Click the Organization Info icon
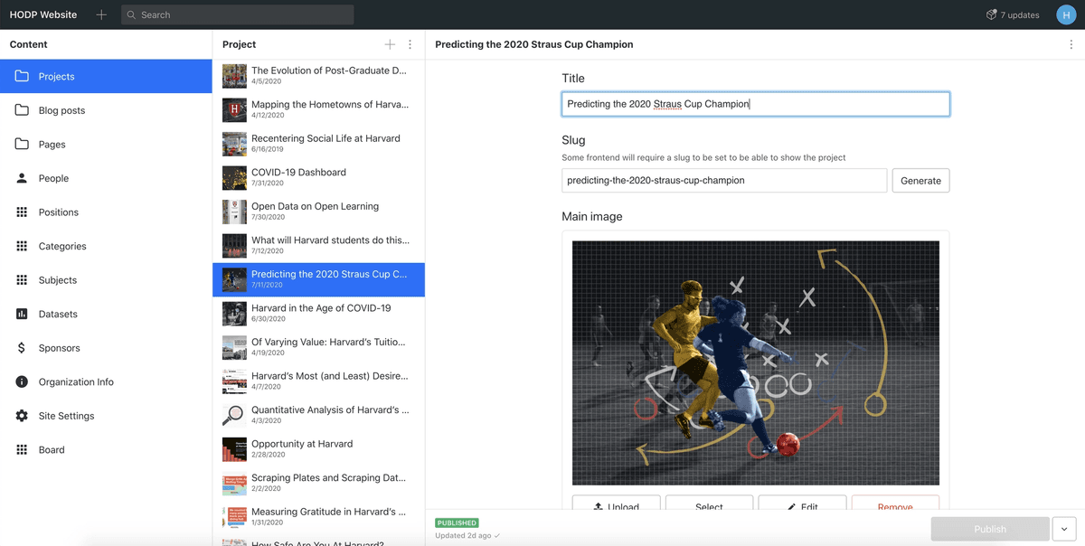 click(x=22, y=381)
